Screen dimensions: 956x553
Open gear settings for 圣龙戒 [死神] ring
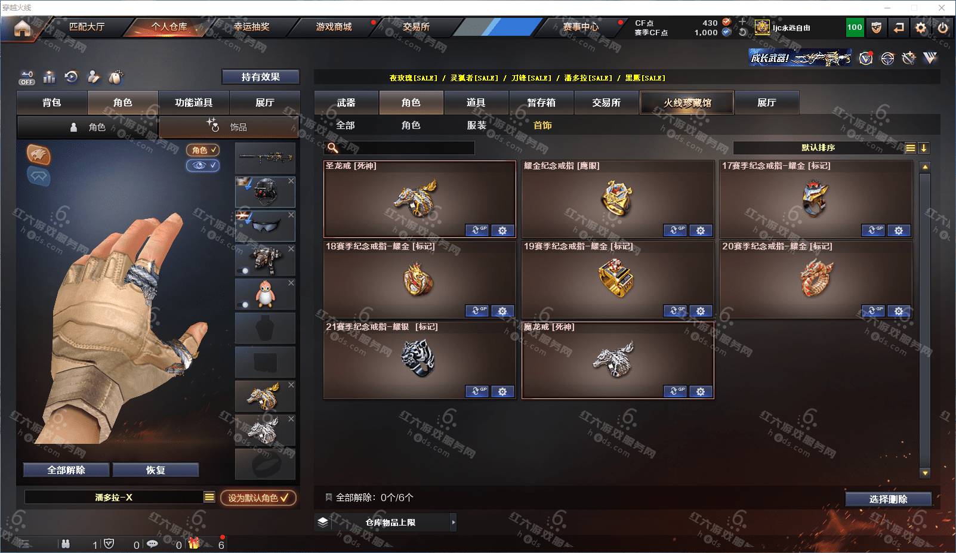(502, 230)
